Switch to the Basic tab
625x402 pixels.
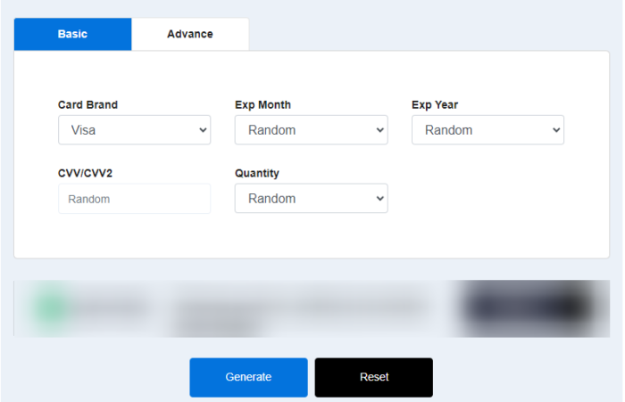[x=72, y=34]
